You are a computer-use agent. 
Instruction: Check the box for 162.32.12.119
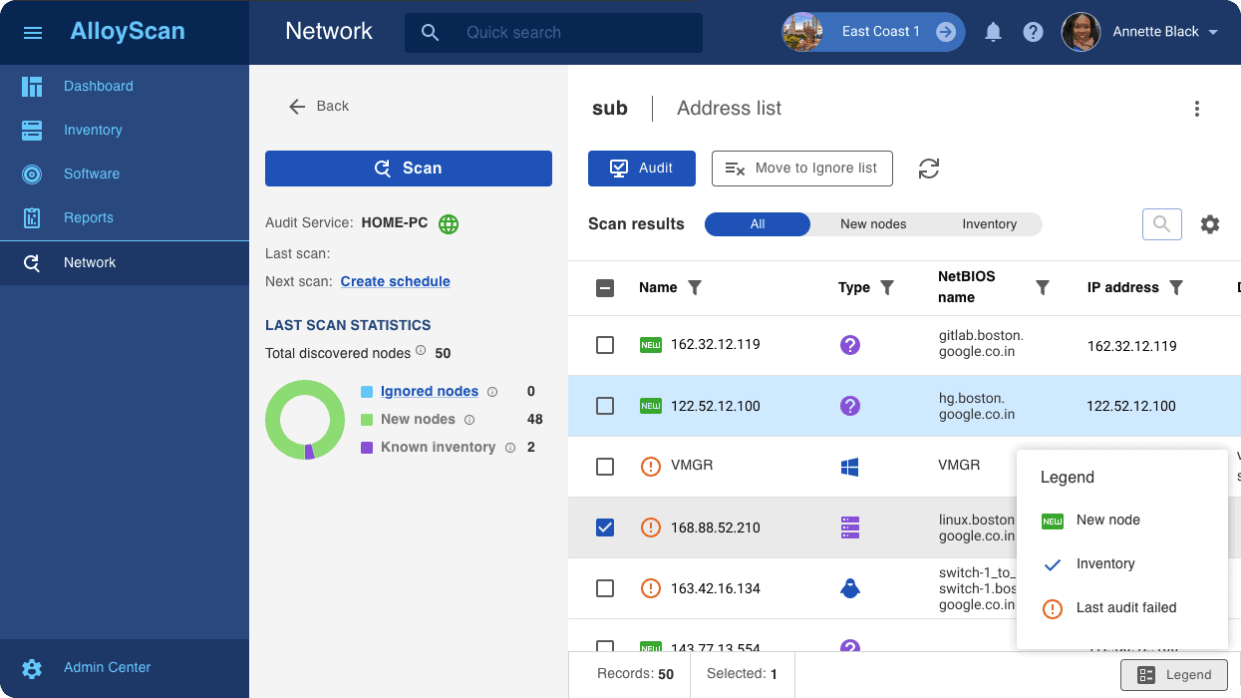coord(605,345)
